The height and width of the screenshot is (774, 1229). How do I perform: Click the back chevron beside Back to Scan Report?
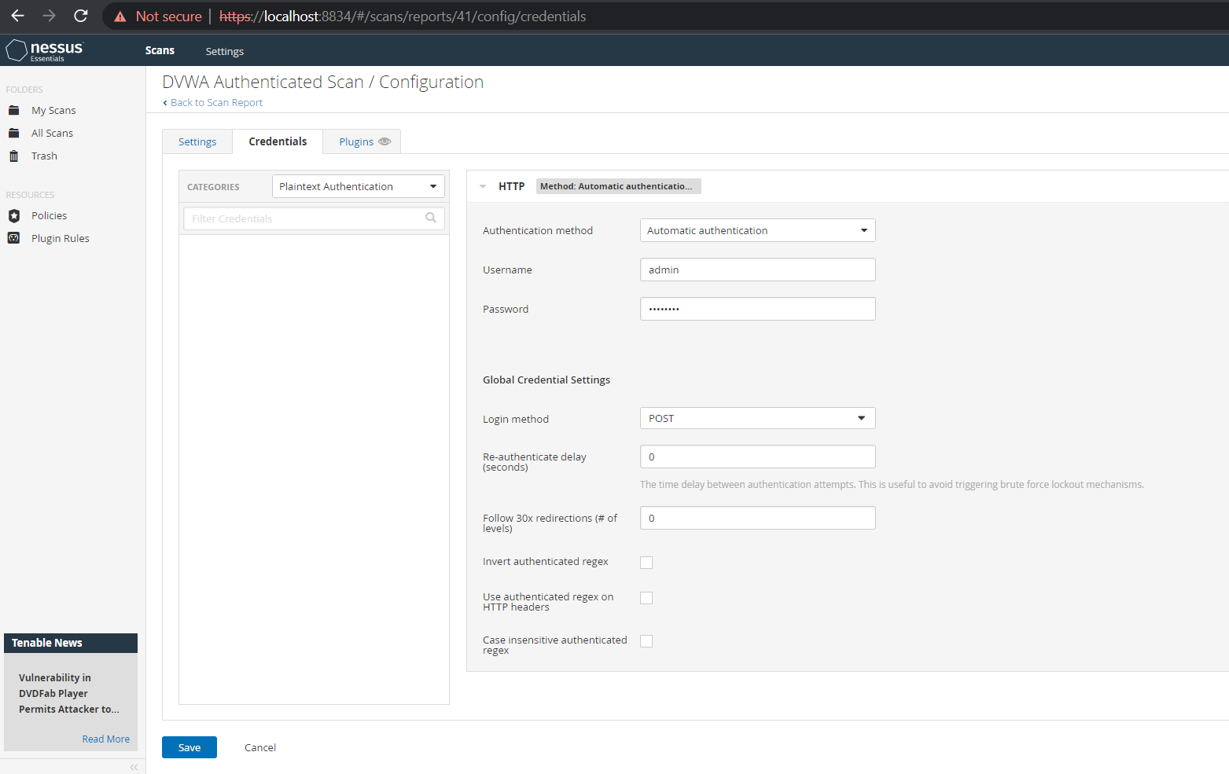pyautogui.click(x=165, y=103)
